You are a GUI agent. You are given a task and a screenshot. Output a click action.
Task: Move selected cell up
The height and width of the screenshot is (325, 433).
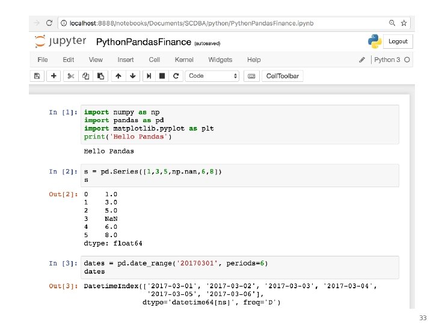(x=118, y=76)
